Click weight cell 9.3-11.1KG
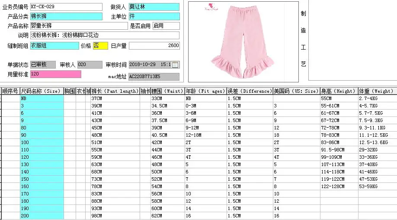The height and width of the screenshot is (220, 397). coord(377,128)
